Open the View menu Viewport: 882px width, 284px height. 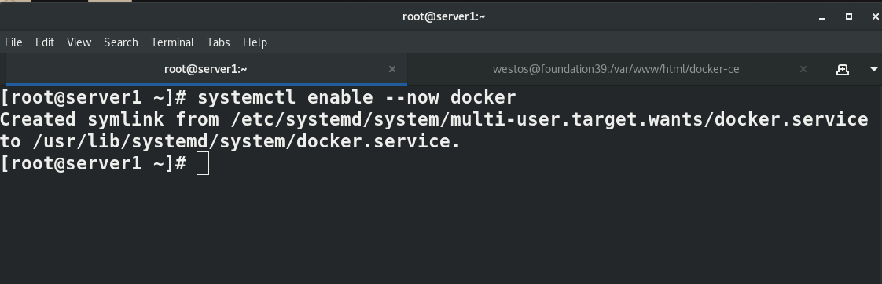tap(79, 42)
